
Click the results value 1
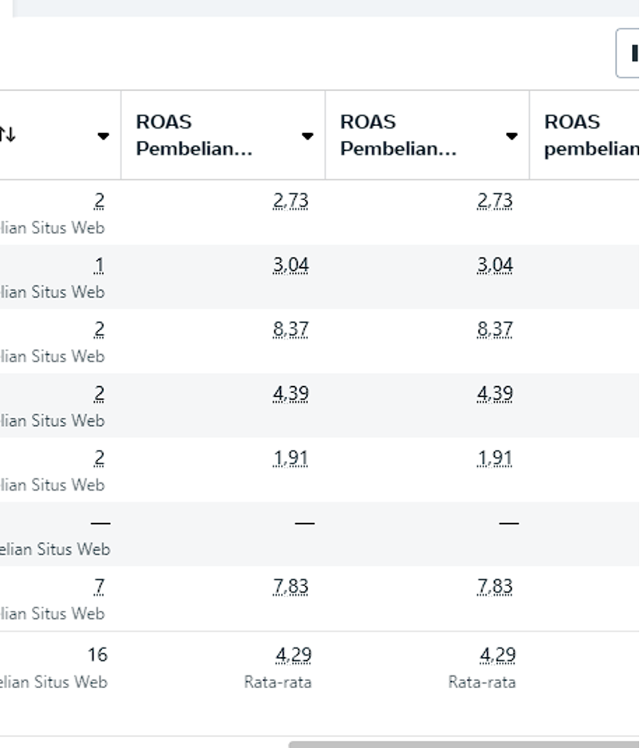tap(99, 266)
